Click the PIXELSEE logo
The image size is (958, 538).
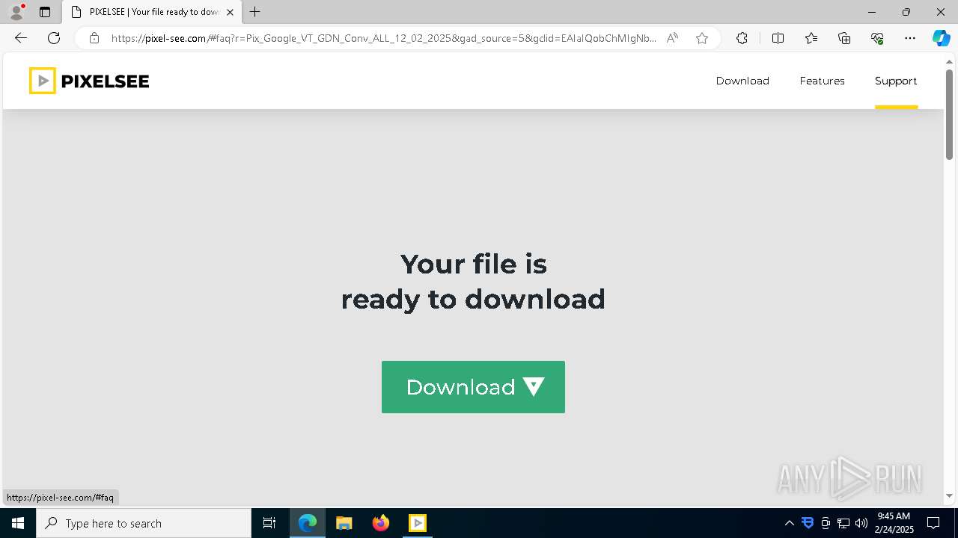click(89, 81)
